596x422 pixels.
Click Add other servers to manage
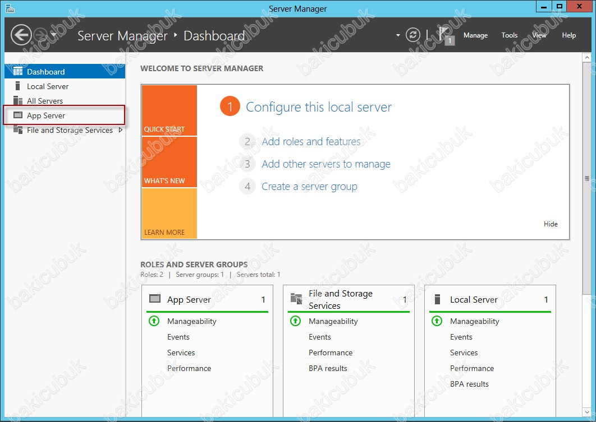click(325, 164)
